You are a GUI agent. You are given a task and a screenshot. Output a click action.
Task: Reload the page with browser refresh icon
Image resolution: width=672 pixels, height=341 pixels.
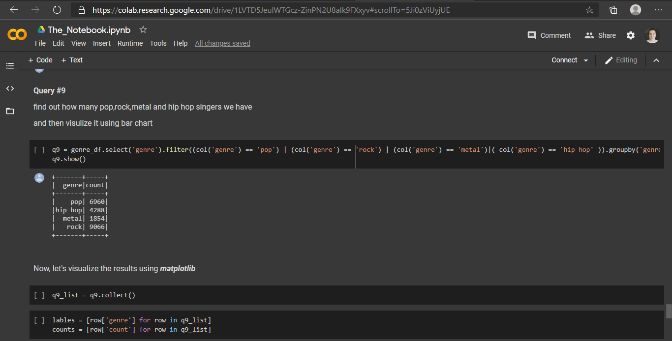[x=57, y=10]
